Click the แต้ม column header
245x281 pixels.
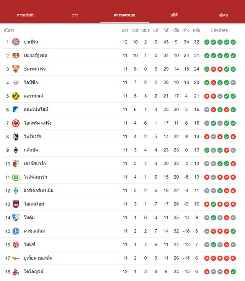196,30
